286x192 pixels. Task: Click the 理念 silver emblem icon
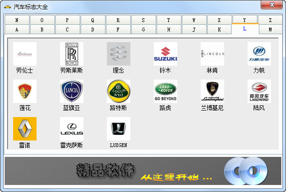[119, 54]
